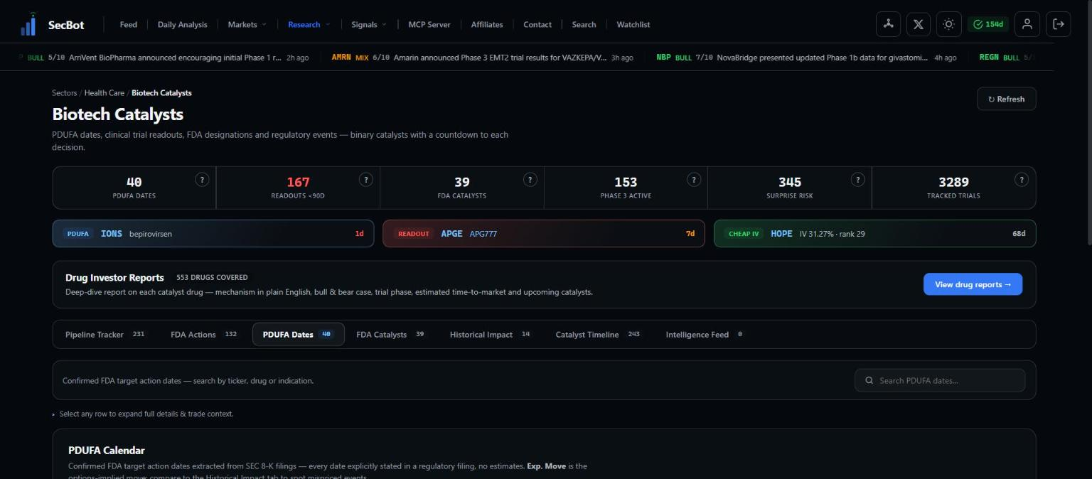Show help for Phase 3 Active stat
This screenshot has width=1092, height=479.
pos(694,180)
